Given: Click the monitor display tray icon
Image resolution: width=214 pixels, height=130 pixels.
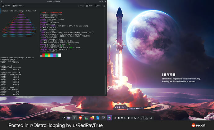Looking at the screenshot, I should tap(135, 118).
